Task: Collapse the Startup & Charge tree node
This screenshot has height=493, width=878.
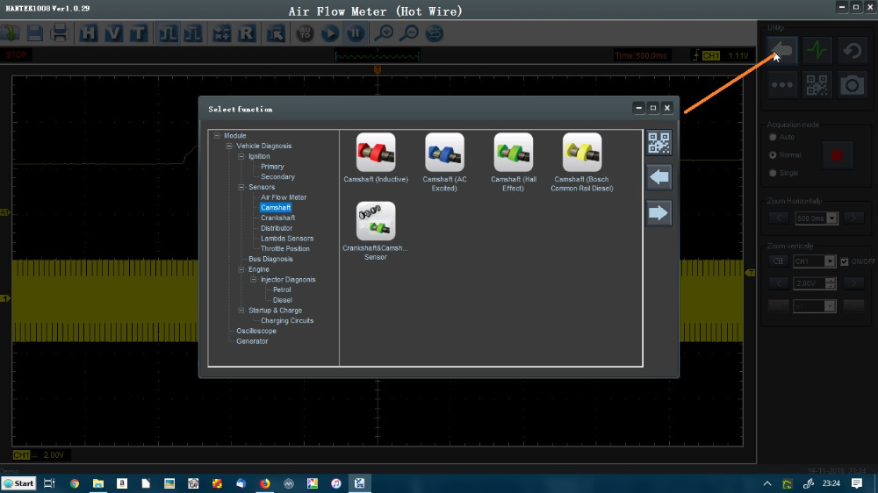Action: (x=241, y=310)
